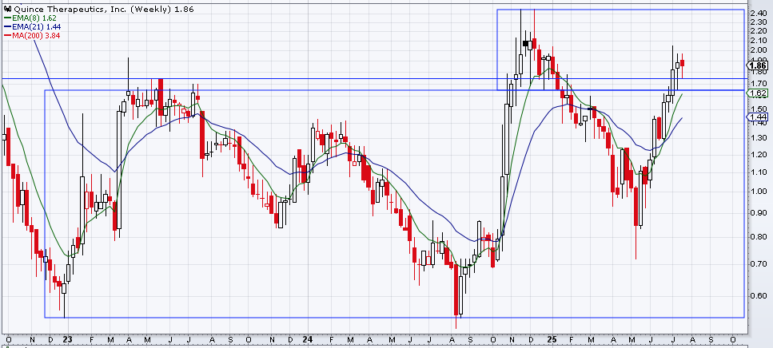
Task: Click the candlestick icon beside Quince Therapeutics title
Action: click(x=7, y=9)
